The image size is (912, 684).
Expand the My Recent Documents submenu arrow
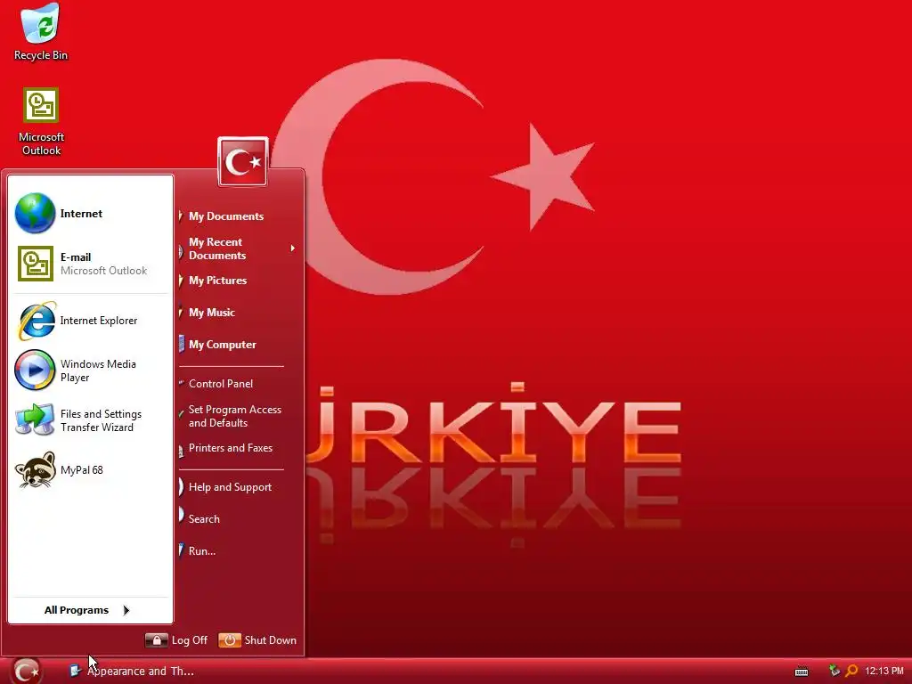coord(292,248)
